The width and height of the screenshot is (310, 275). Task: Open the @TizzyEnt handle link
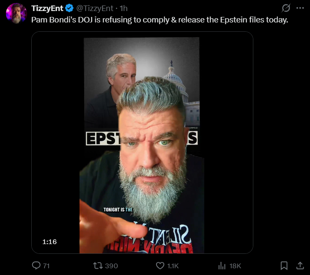tap(95, 8)
